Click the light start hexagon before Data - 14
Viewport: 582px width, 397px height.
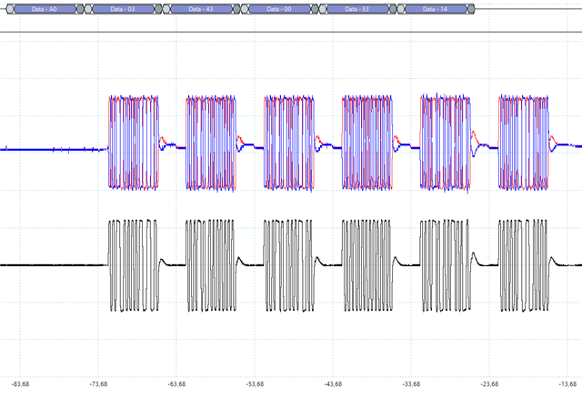401,9
